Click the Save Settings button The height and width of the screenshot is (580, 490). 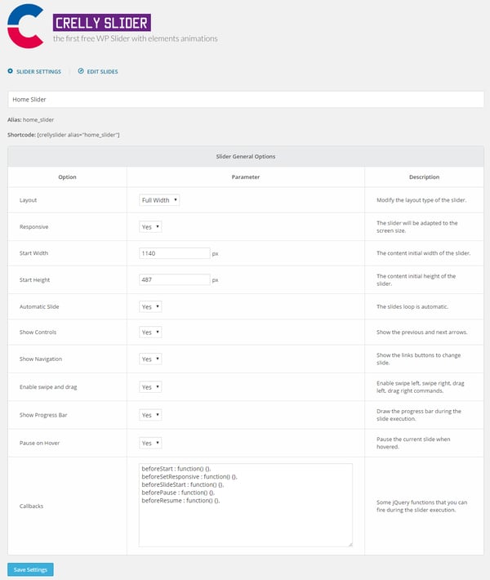(x=30, y=569)
